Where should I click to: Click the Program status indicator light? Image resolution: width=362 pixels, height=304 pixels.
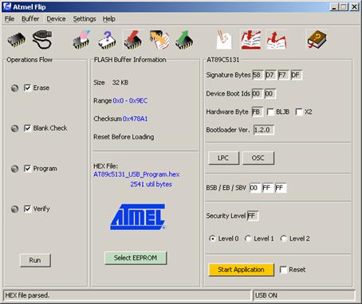tap(14, 169)
